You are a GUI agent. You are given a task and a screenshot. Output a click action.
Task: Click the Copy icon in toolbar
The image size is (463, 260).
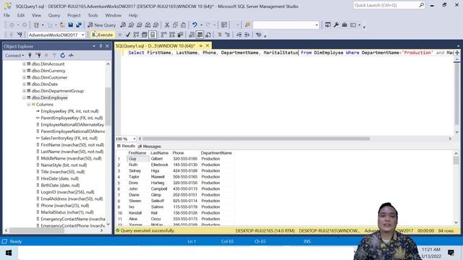tap(175, 25)
